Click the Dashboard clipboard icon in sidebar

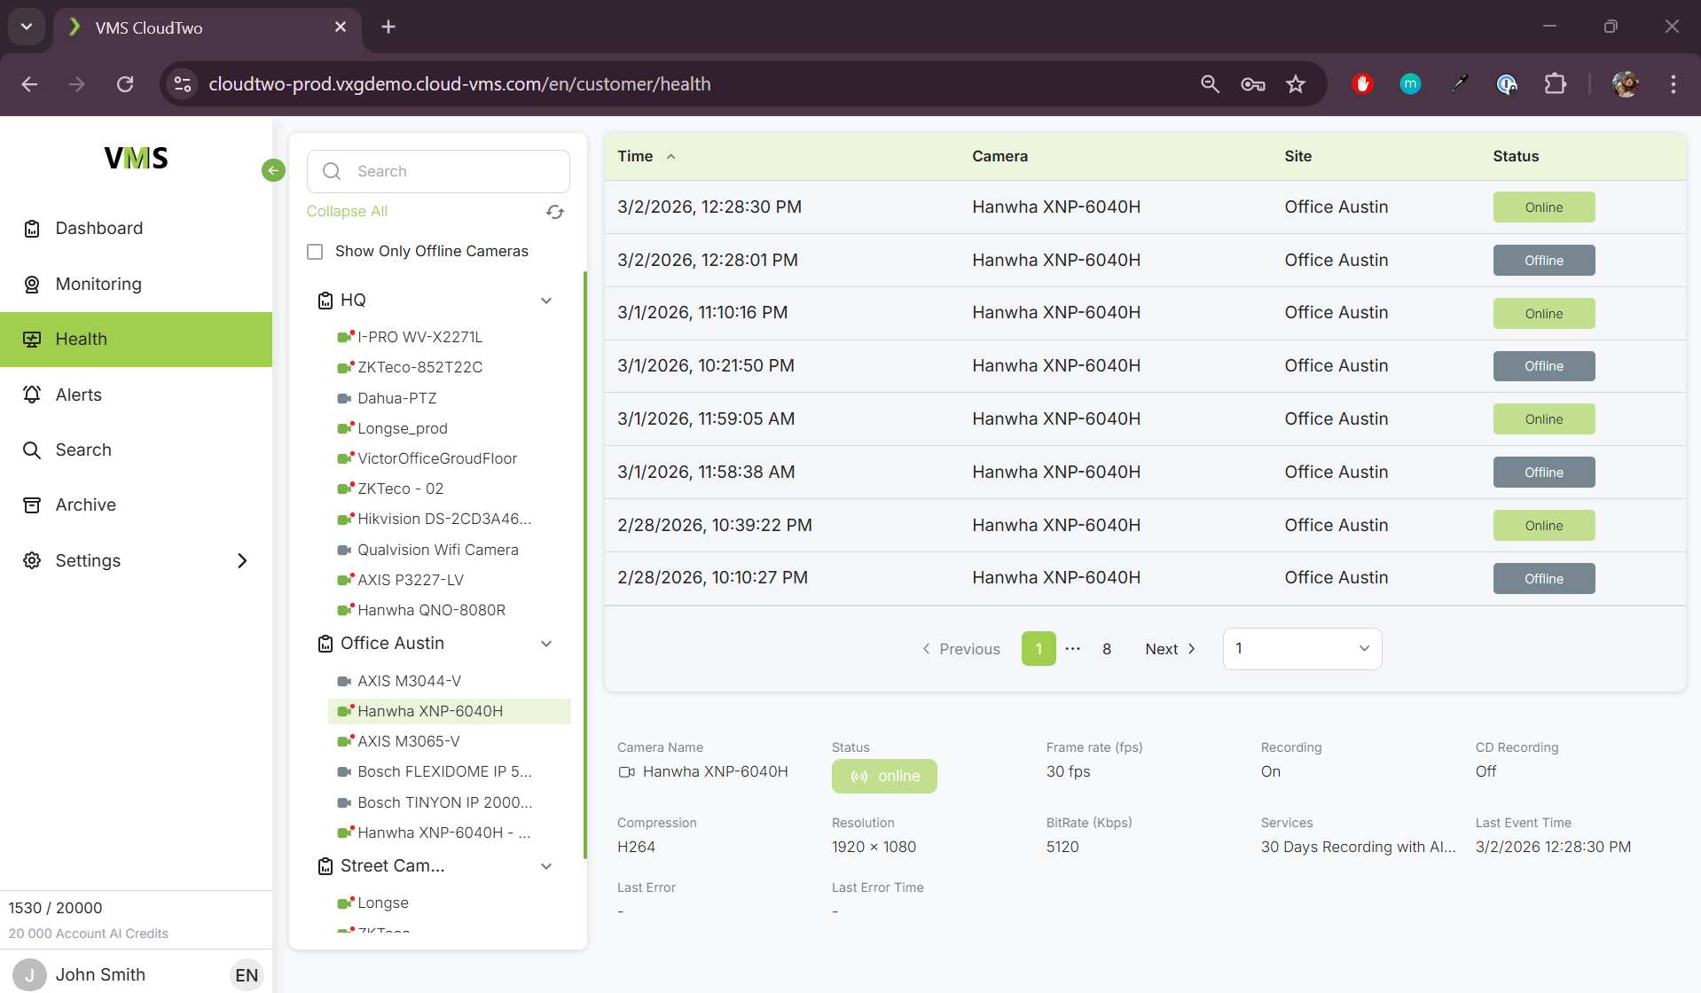tap(32, 229)
